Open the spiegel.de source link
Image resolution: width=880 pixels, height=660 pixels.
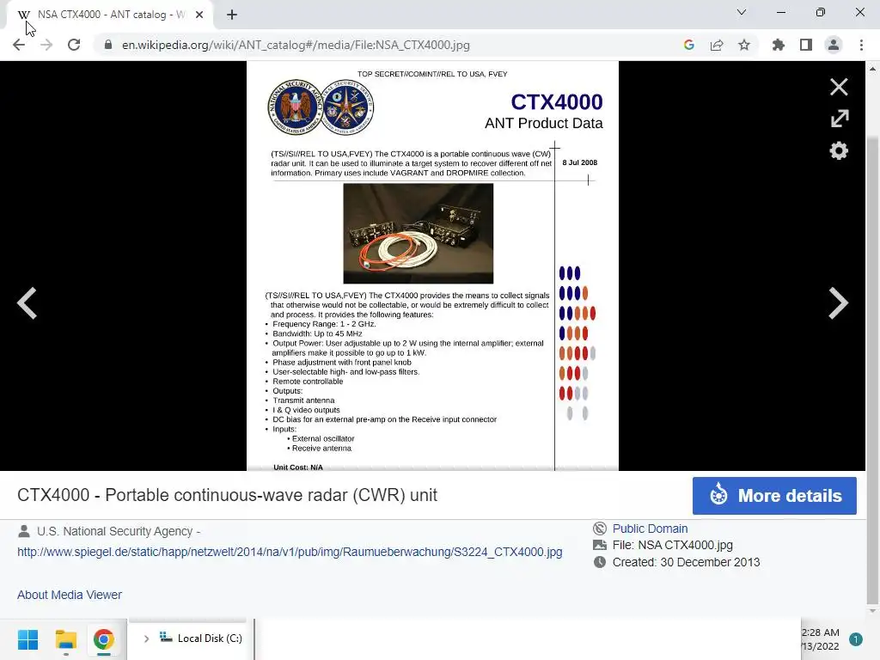point(290,552)
